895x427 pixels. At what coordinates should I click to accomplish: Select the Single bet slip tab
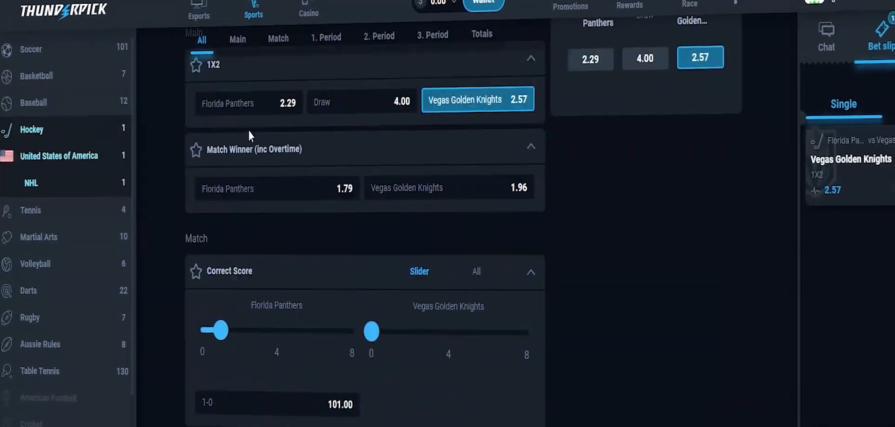[844, 104]
